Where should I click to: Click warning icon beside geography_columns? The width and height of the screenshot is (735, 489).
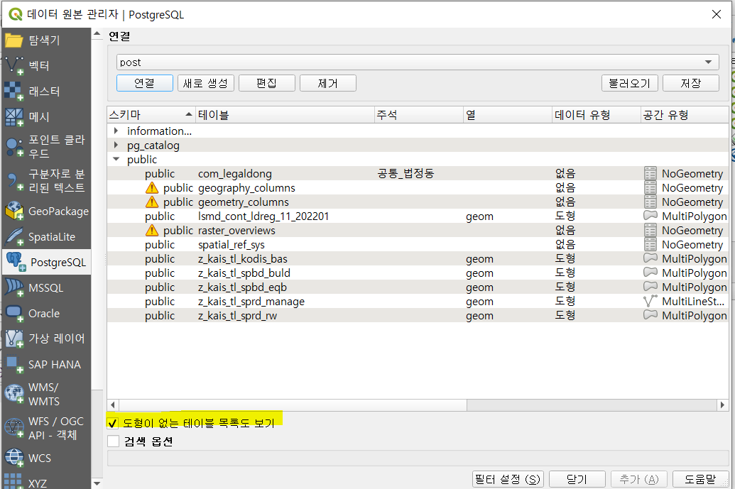(x=152, y=188)
